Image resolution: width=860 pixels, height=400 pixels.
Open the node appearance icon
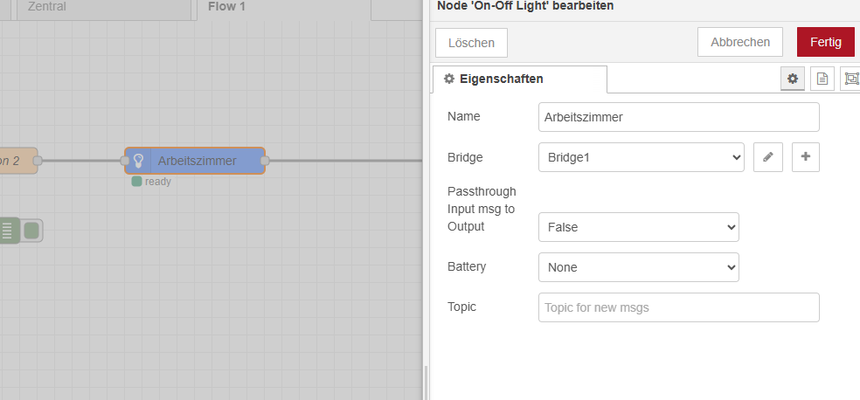coord(850,79)
